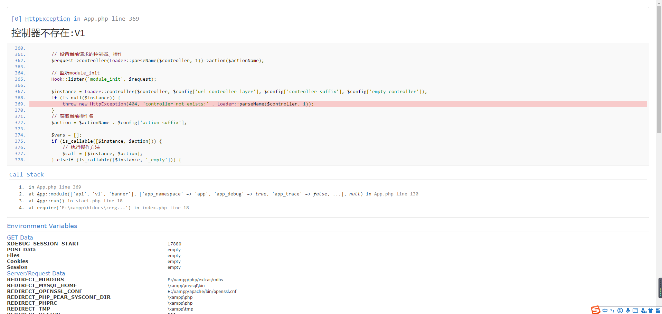The height and width of the screenshot is (314, 662).
Task: Click call stack entry 'in App.php line 369'
Action: pos(55,187)
